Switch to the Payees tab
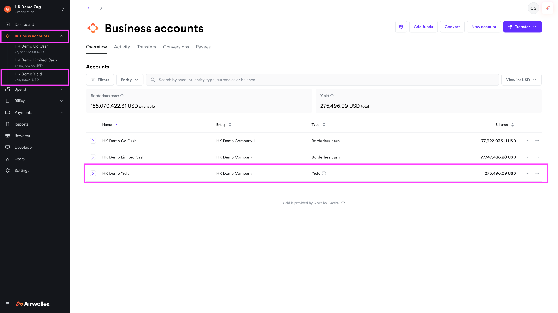 click(x=203, y=47)
